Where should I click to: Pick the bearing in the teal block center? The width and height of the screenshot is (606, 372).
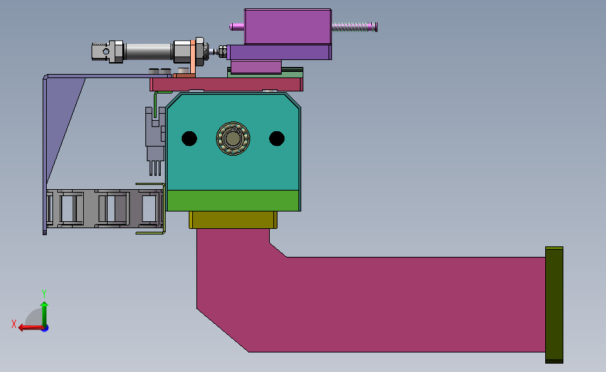233,138
